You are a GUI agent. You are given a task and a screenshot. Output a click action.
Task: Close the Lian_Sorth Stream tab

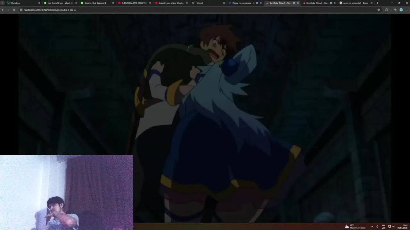(x=76, y=3)
